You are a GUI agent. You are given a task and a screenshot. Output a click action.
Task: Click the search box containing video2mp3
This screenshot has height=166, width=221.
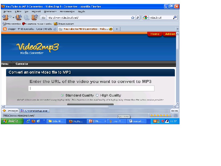161,18
